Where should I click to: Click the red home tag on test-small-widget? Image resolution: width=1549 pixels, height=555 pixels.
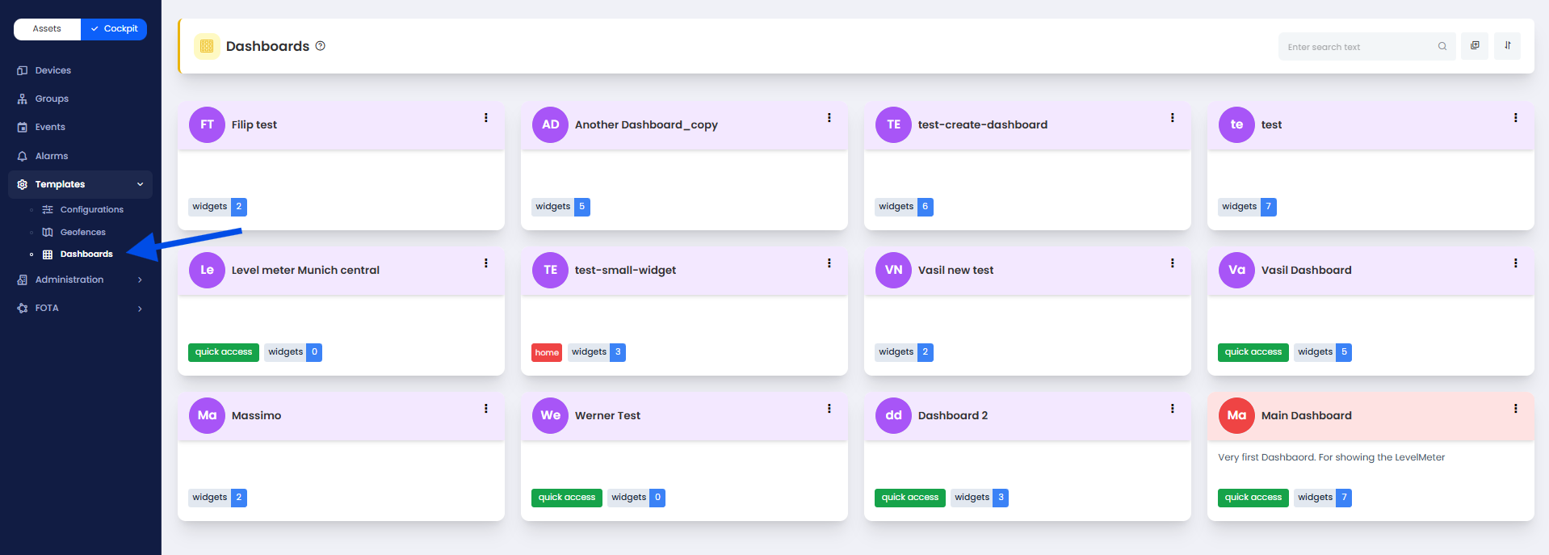pyautogui.click(x=547, y=352)
